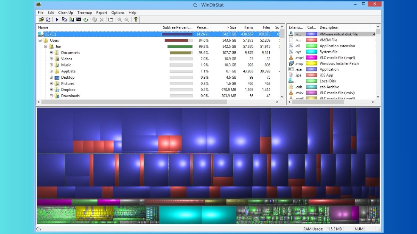
Task: Expand the Desktop folder node
Action: coord(51,77)
